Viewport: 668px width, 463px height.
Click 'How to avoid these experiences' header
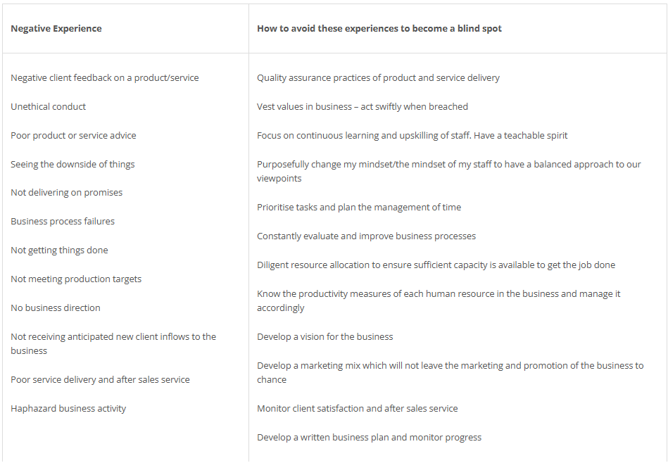tap(379, 29)
